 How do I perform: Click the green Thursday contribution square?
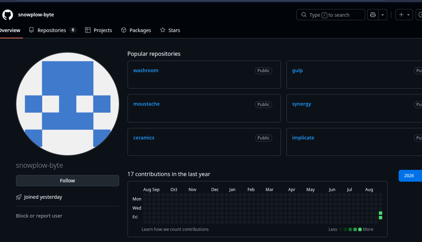point(381,213)
